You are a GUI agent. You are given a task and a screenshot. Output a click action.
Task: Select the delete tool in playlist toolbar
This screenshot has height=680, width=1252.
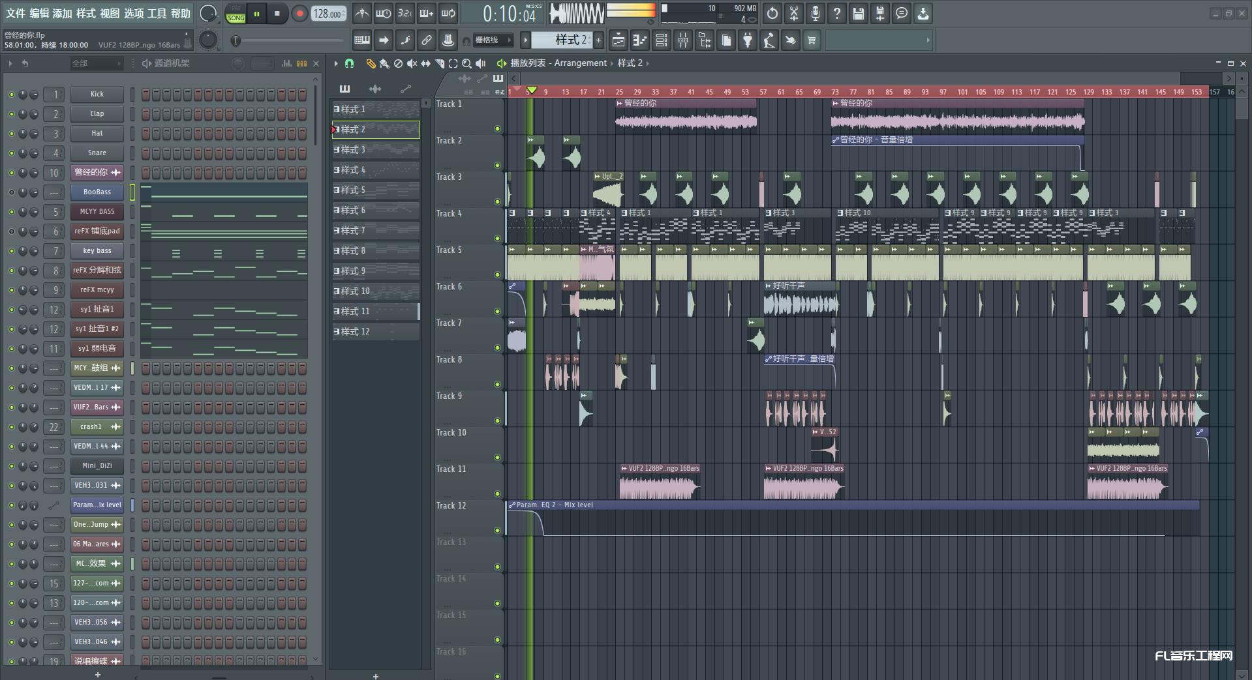click(x=398, y=63)
